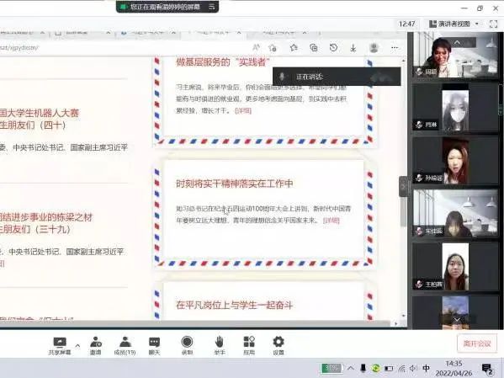Open the 共享屏幕 screen share button
Viewport: 504px width, 378px height.
click(60, 346)
